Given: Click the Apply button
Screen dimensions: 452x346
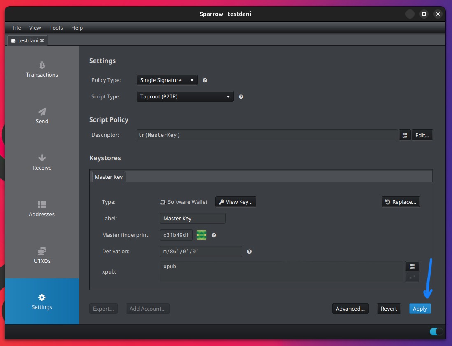Looking at the screenshot, I should coord(419,309).
